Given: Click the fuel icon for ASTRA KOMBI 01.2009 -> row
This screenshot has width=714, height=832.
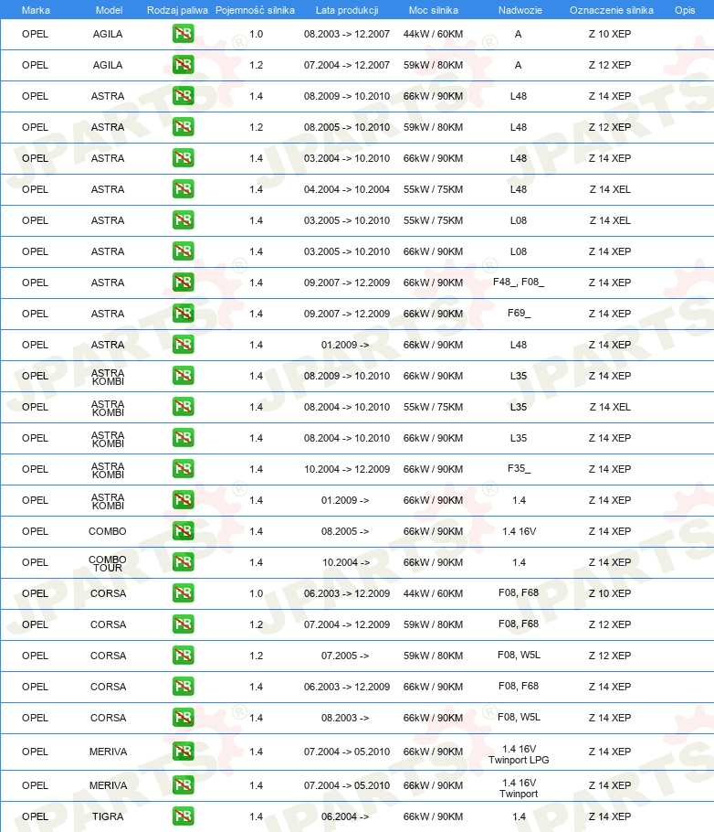Looking at the screenshot, I should click(x=183, y=500).
